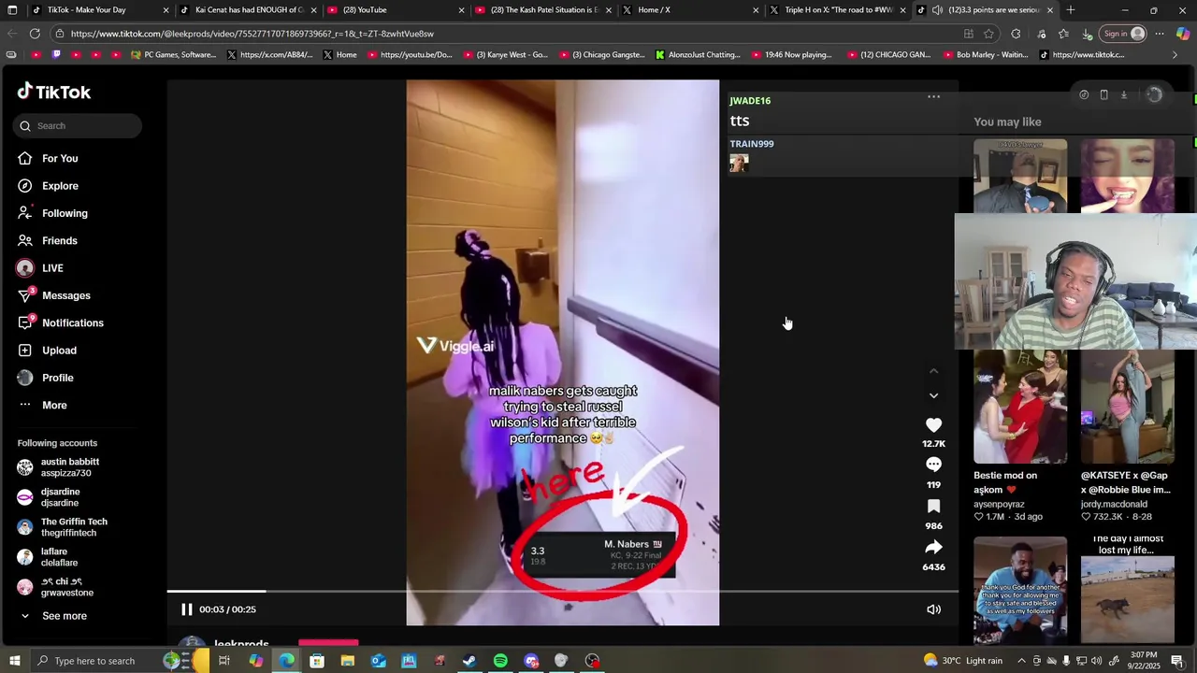
Task: Mute the video volume
Action: pyautogui.click(x=933, y=609)
